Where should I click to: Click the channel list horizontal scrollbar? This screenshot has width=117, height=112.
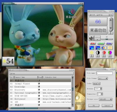point(40,108)
